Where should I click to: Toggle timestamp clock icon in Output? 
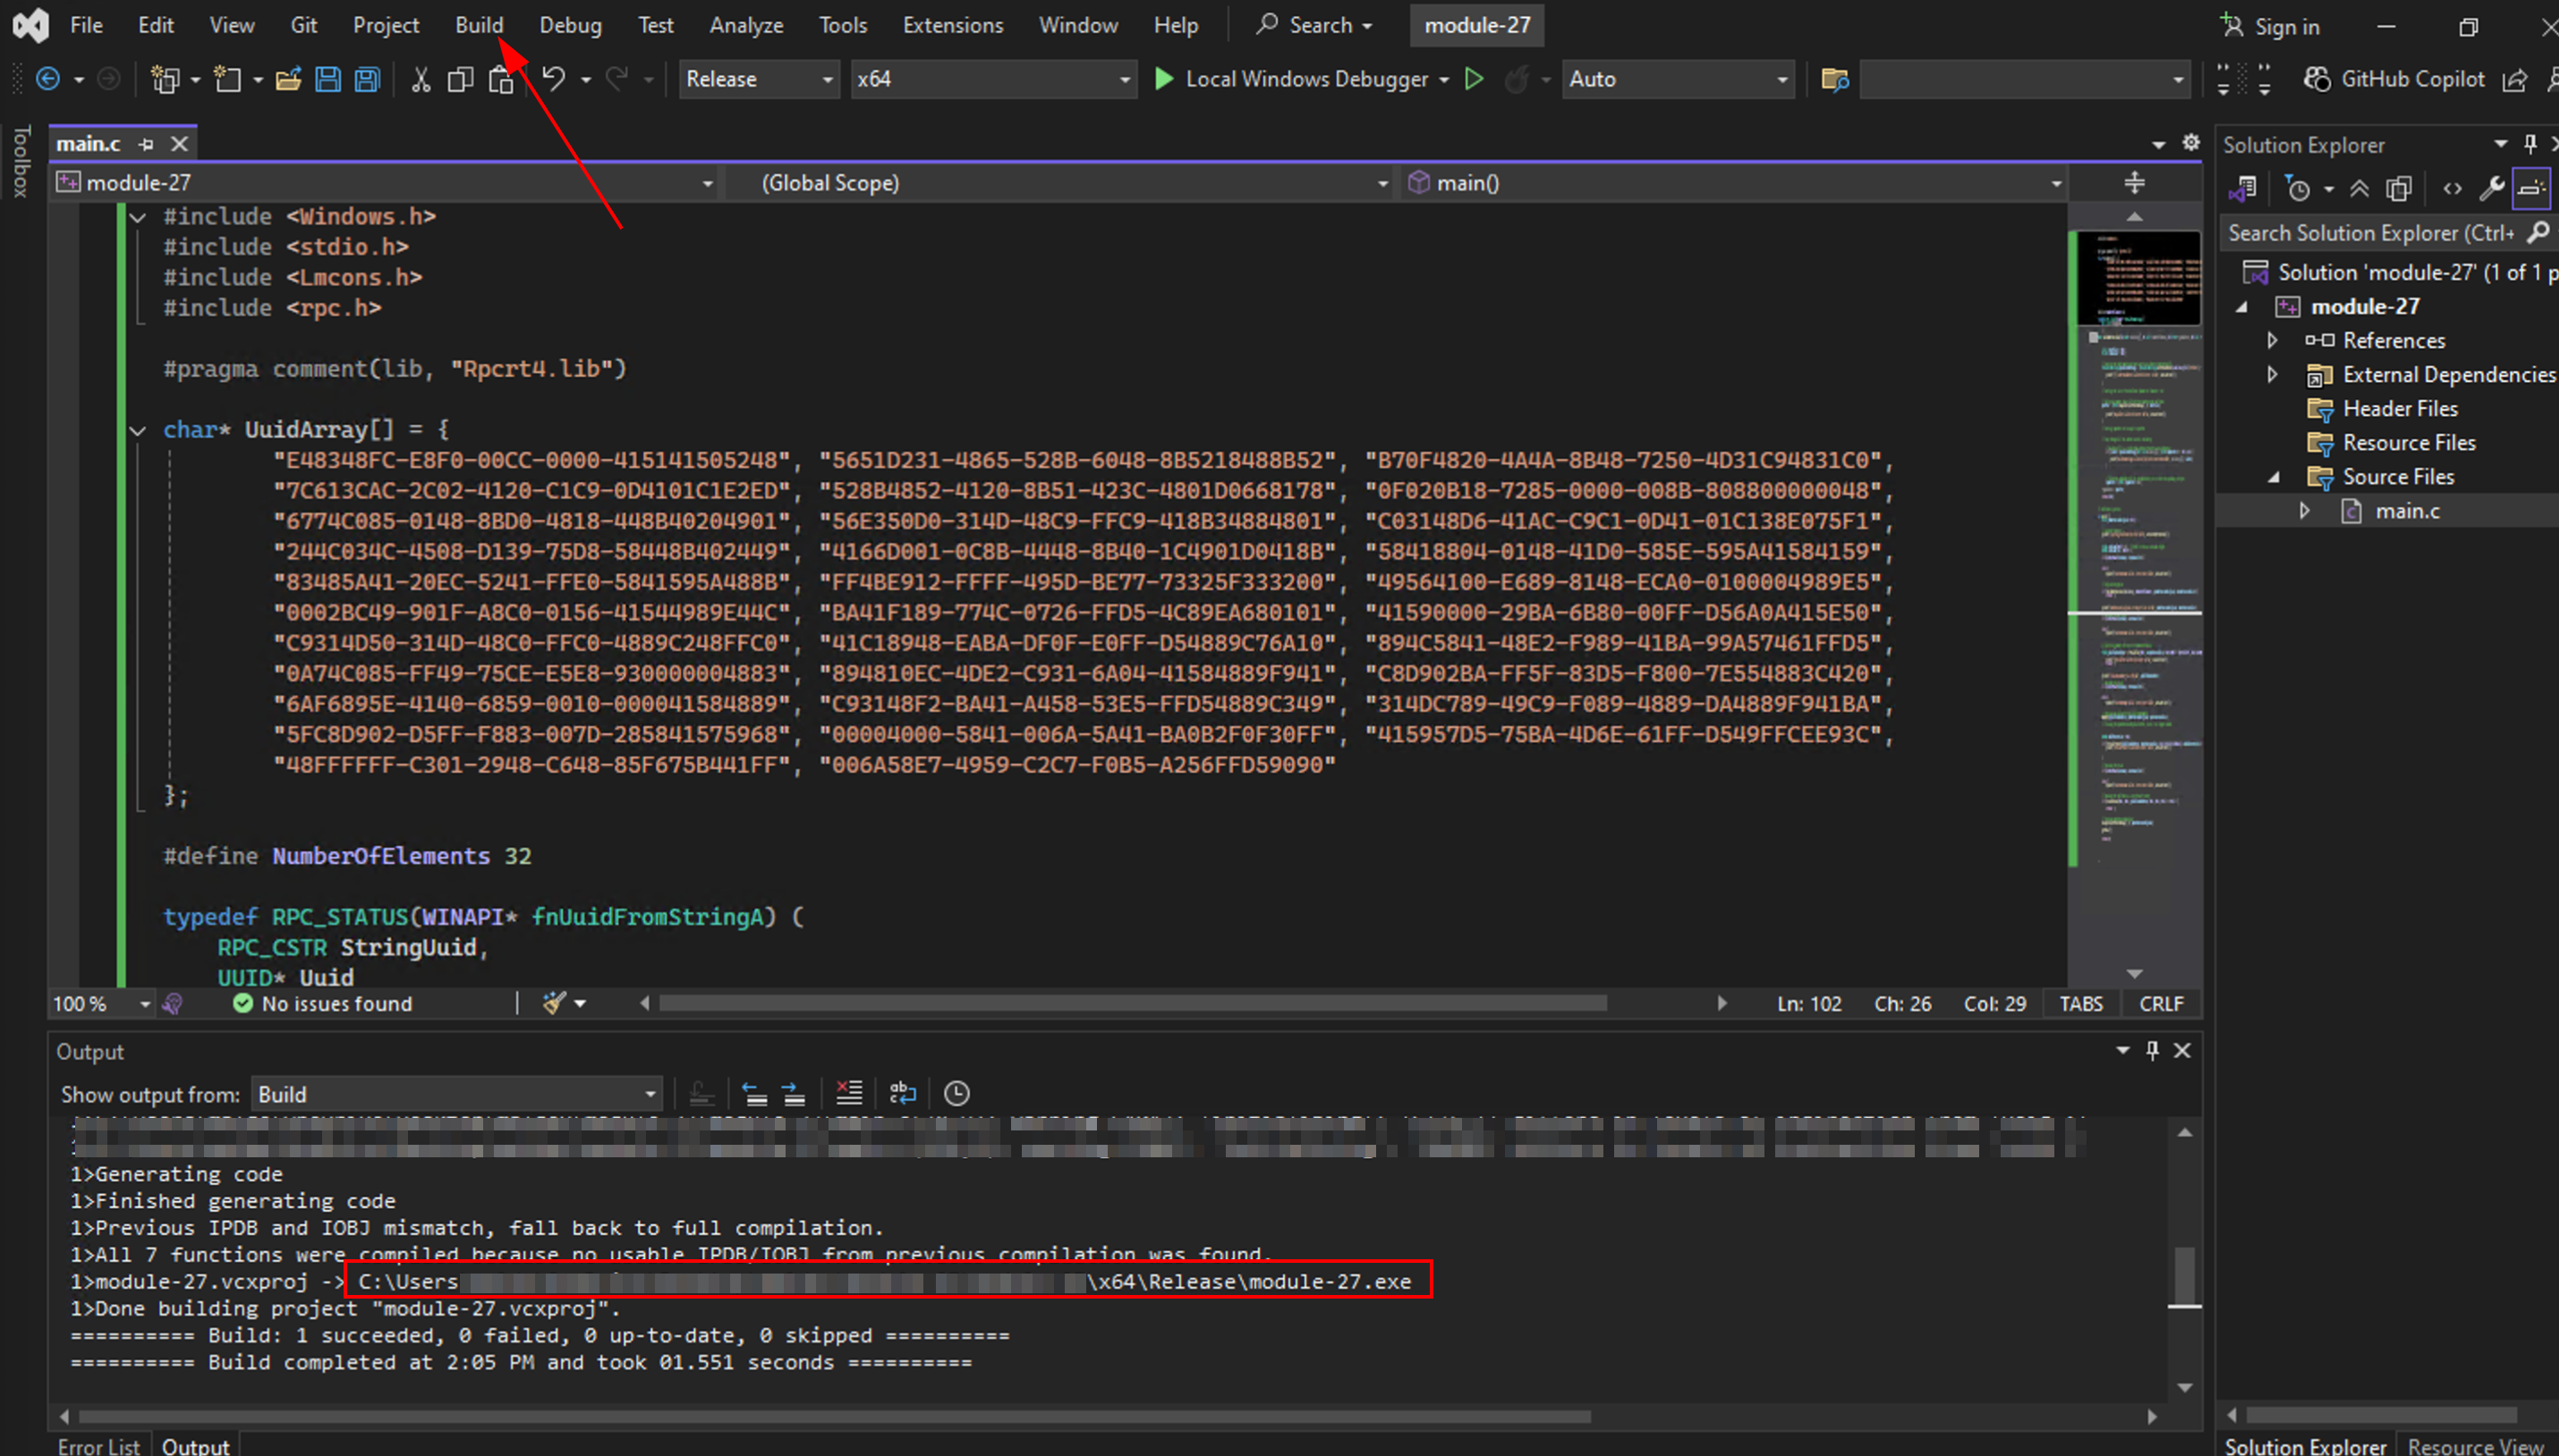(x=956, y=1093)
